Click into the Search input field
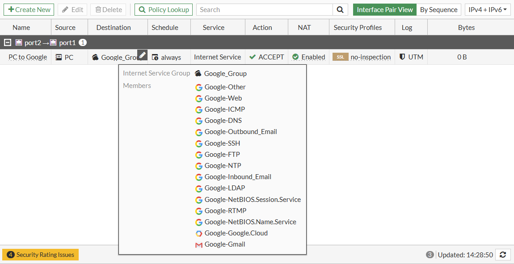This screenshot has width=514, height=264. point(265,9)
